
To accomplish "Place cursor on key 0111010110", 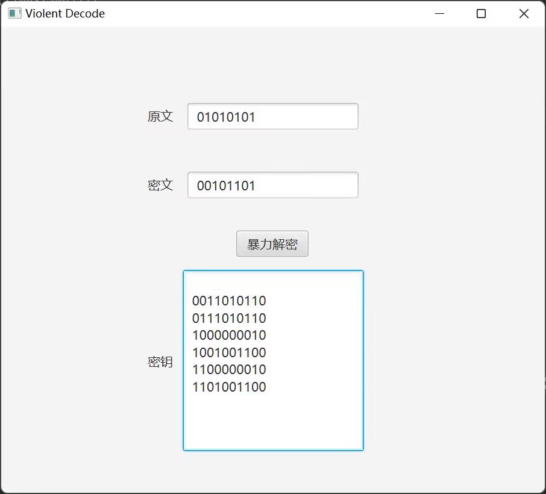I will pyautogui.click(x=229, y=318).
